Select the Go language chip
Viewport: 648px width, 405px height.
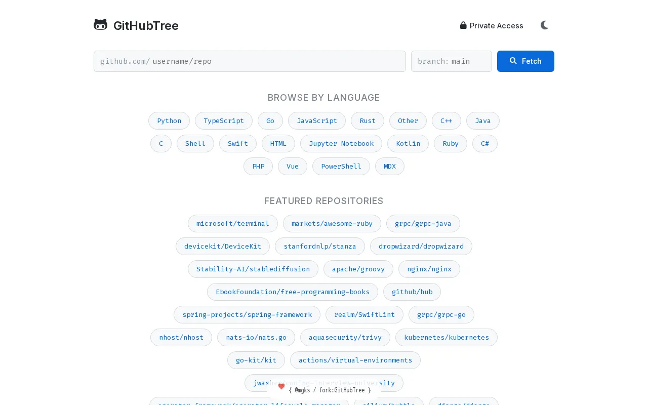pos(270,120)
